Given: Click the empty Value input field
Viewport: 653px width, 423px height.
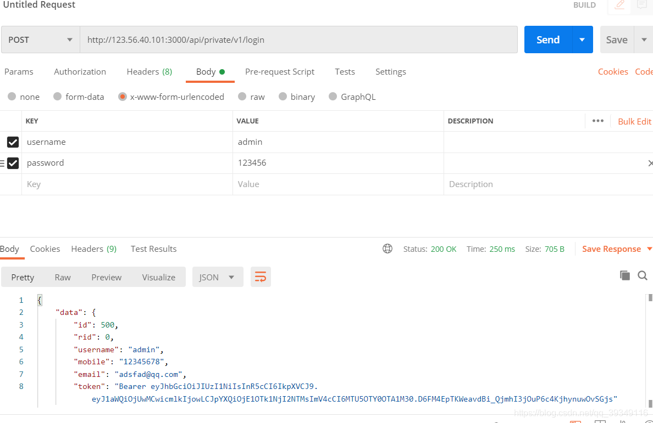Looking at the screenshot, I should tap(338, 184).
